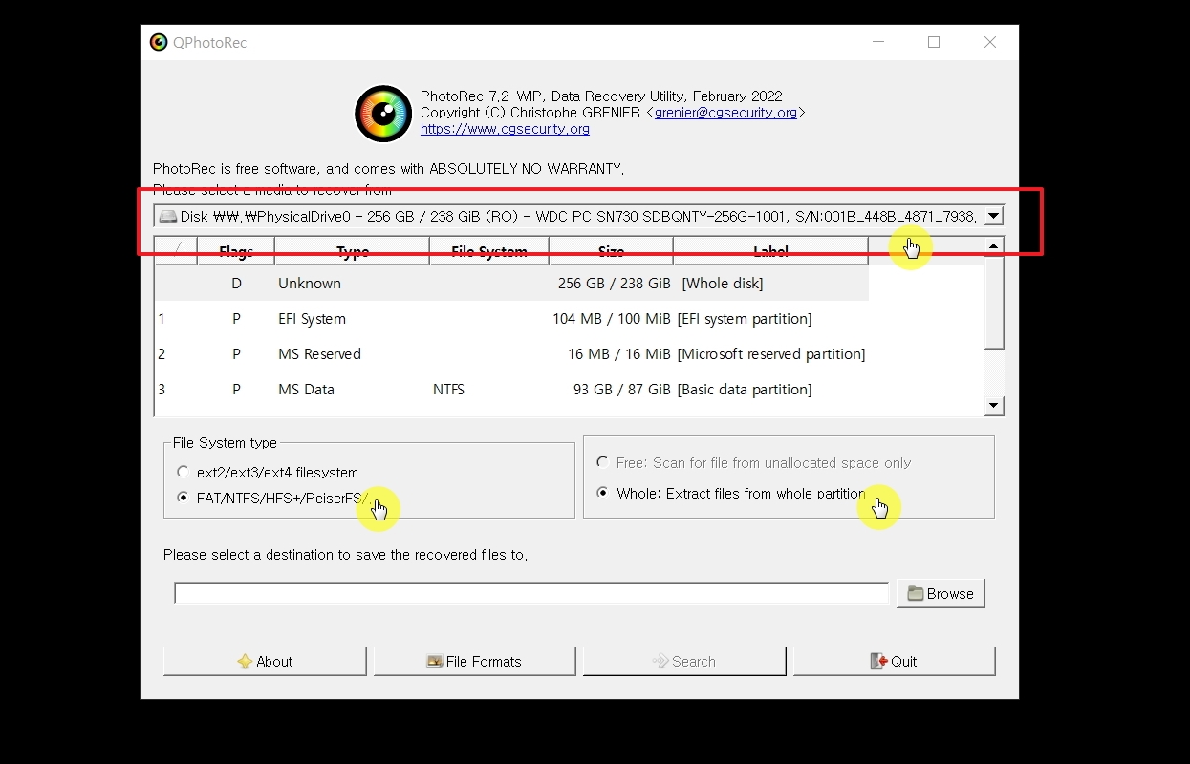Open the cgsecurity.org website link
1190x764 pixels.
505,129
